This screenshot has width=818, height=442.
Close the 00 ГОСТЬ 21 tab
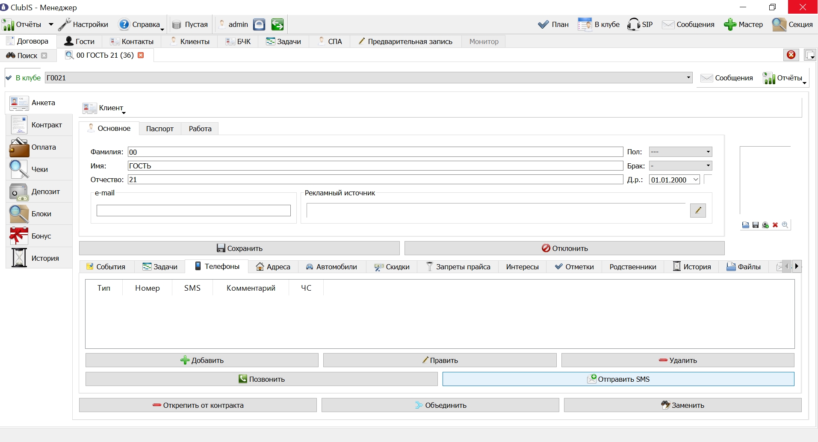point(141,55)
